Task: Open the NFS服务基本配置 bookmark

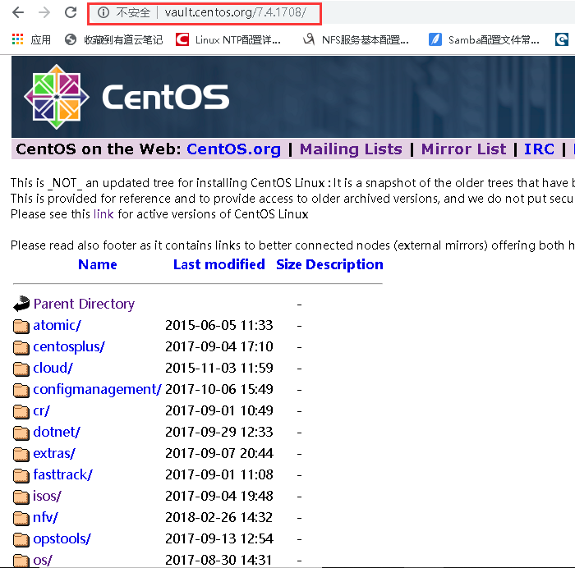Action: click(356, 39)
